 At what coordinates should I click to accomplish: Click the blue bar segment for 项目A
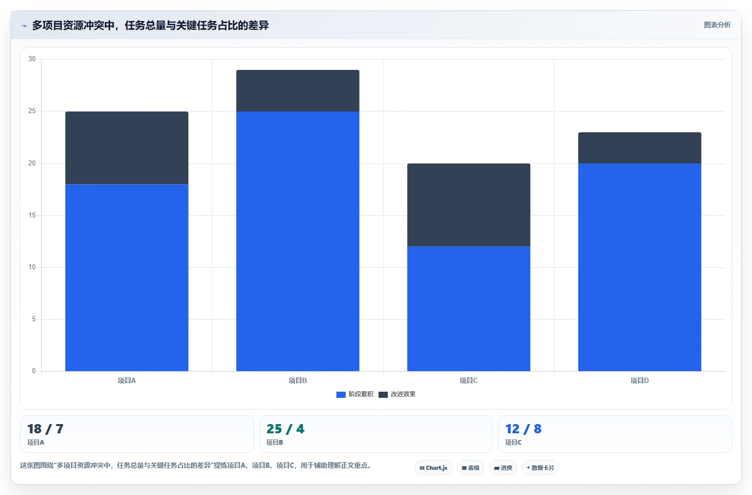tap(127, 278)
